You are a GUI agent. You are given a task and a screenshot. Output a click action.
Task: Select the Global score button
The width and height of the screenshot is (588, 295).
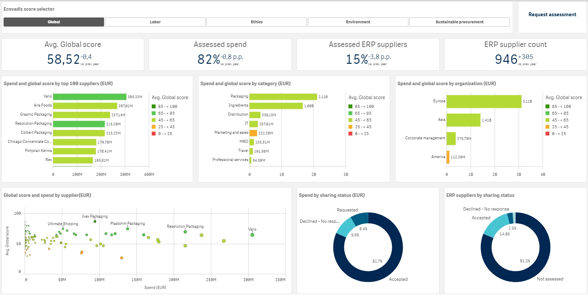click(x=54, y=22)
